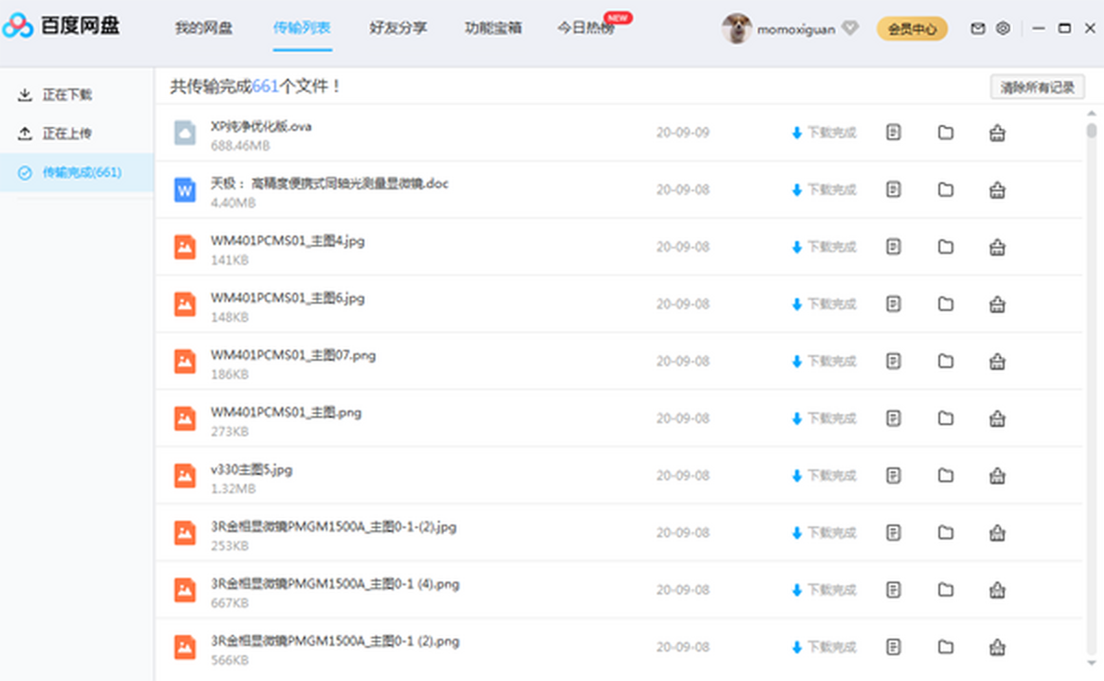
Task: Click the Baidu Netdisk logo
Action: click(61, 27)
